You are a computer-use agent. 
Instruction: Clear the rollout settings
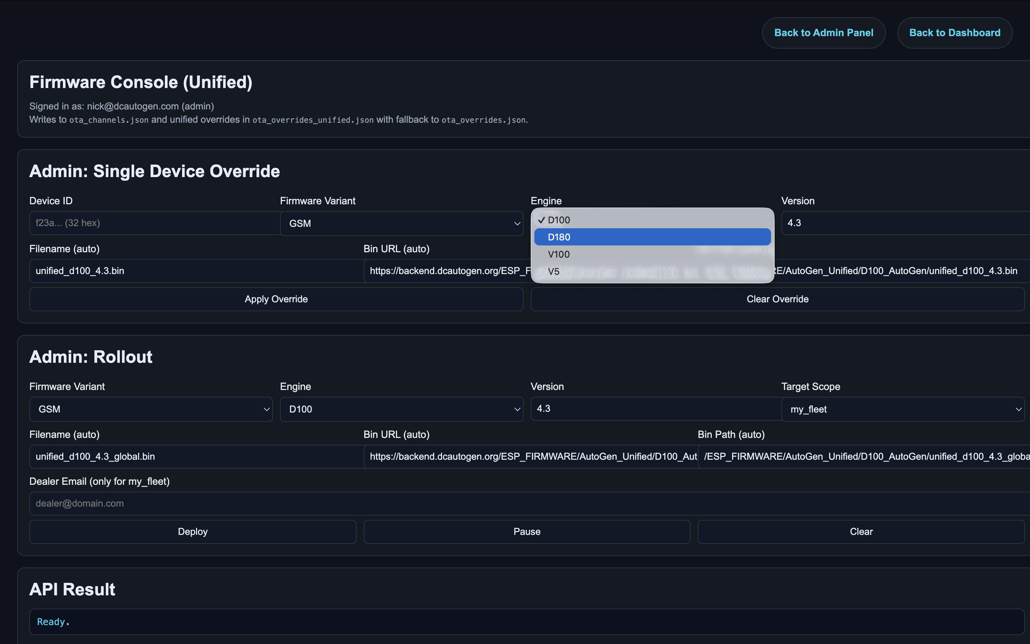(x=861, y=532)
